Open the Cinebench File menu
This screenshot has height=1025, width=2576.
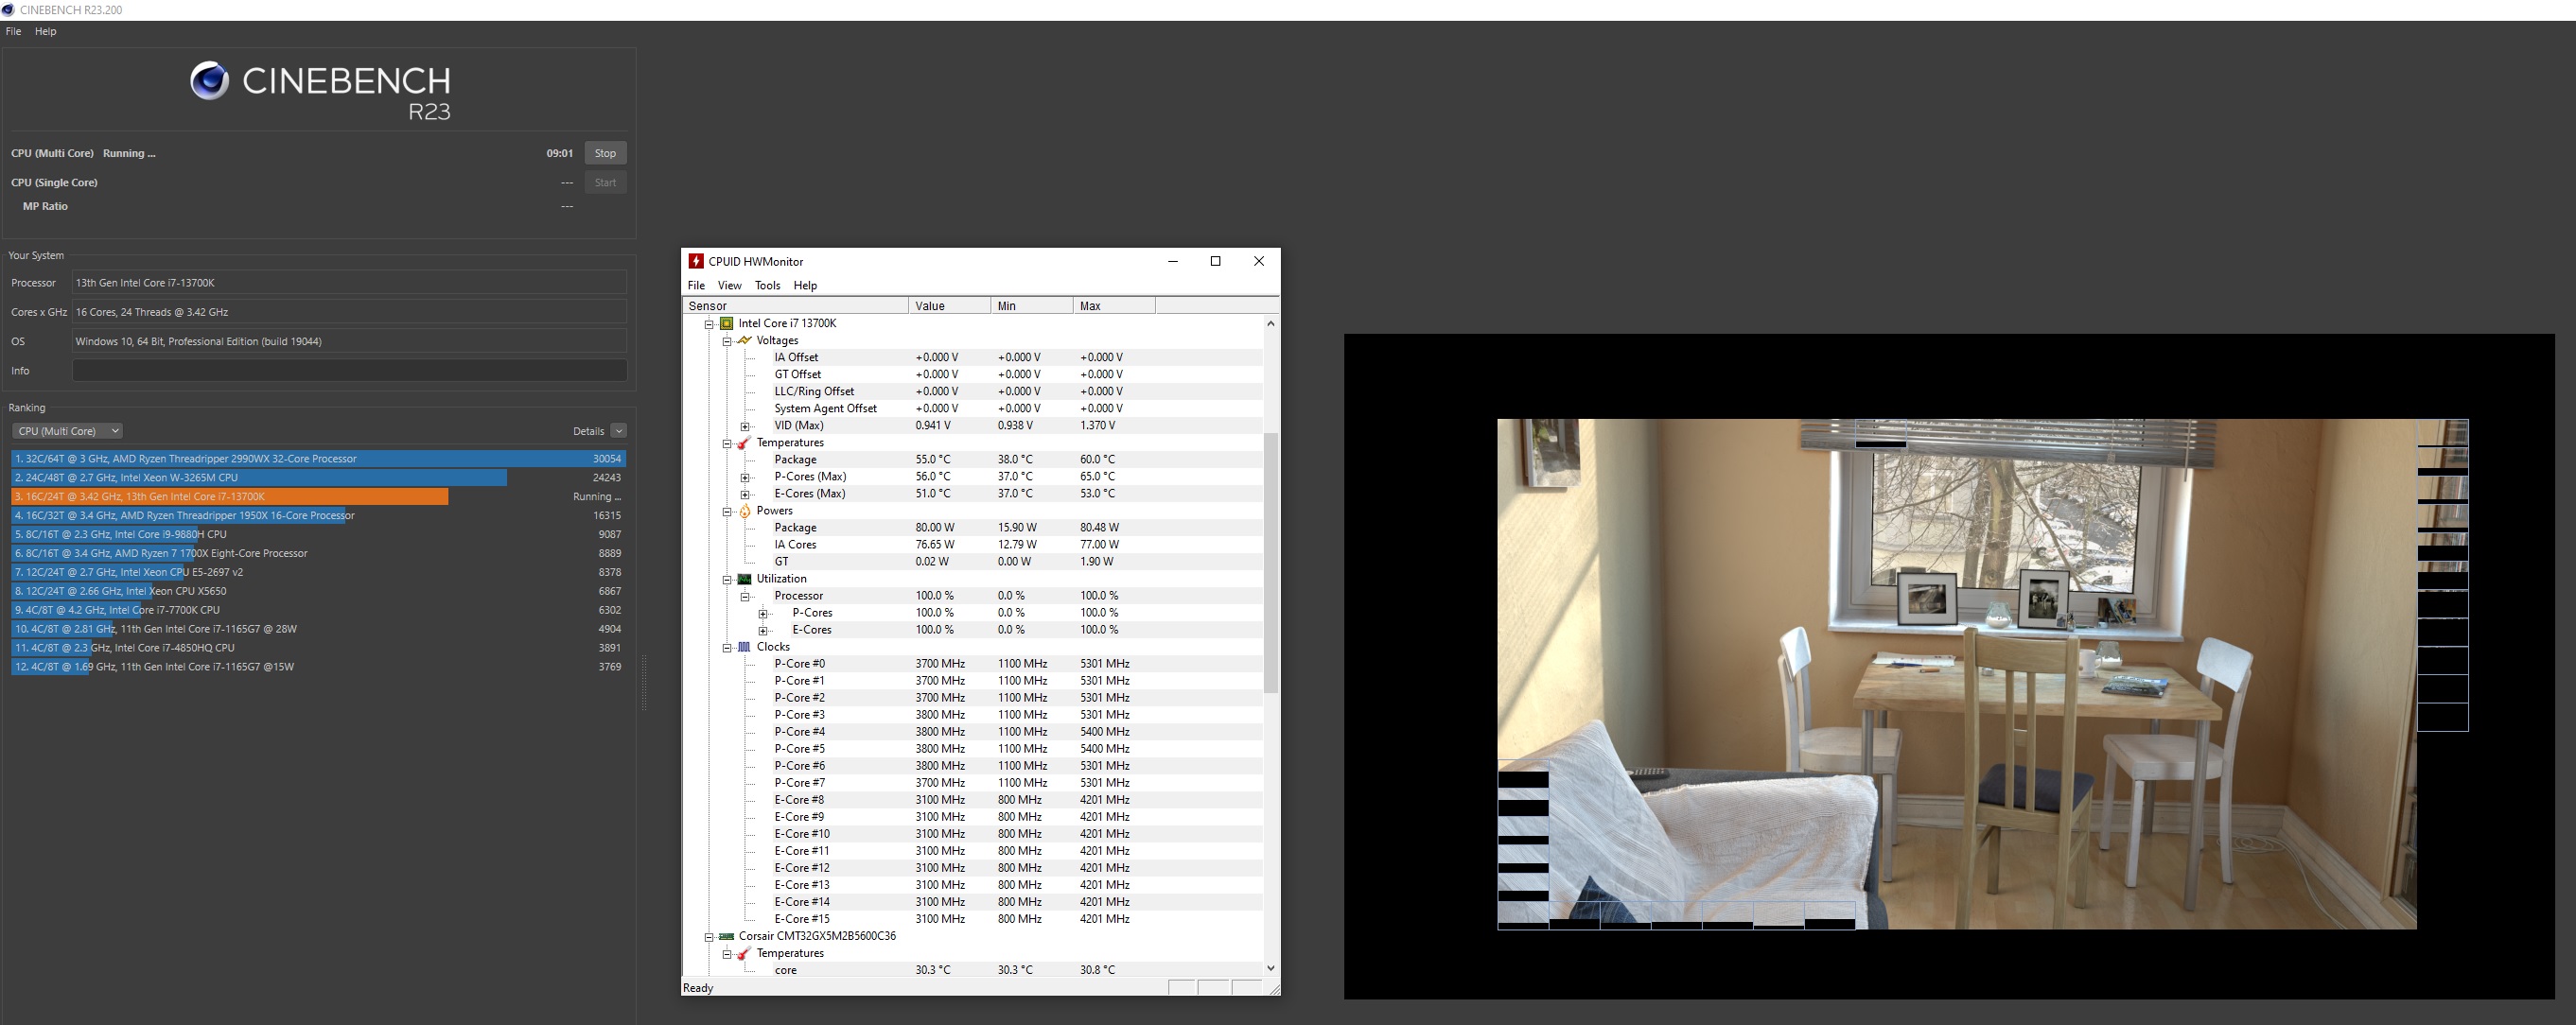pos(13,31)
